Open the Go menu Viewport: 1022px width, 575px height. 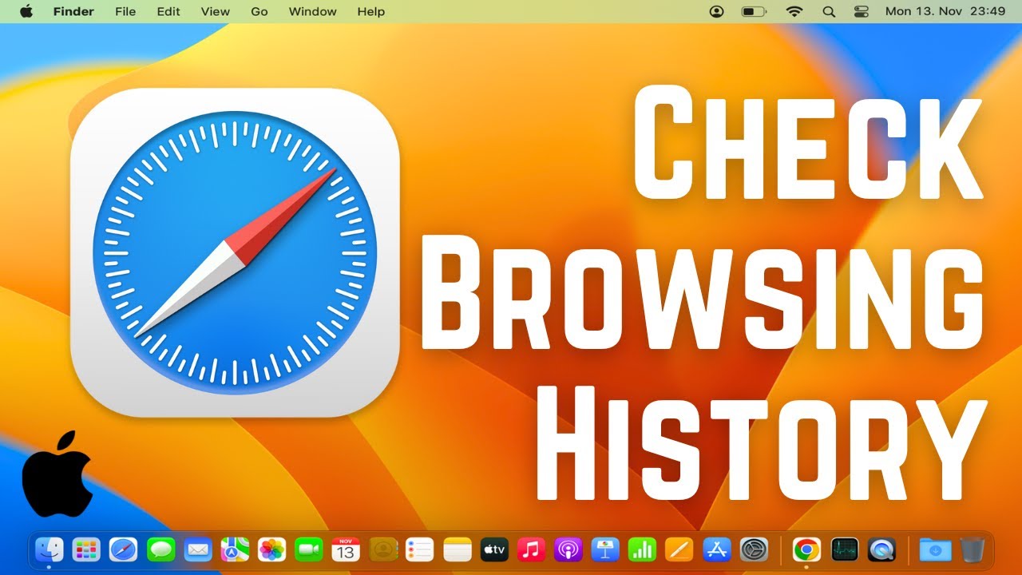click(x=259, y=11)
